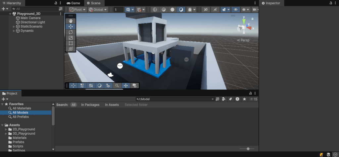Switch to the Scene tab

(x=94, y=3)
